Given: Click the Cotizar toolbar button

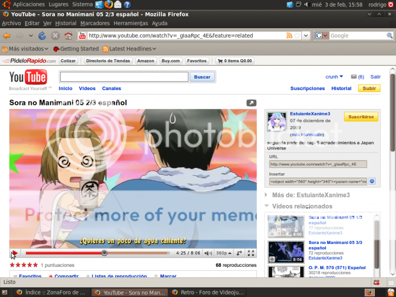Looking at the screenshot, I should click(68, 61).
